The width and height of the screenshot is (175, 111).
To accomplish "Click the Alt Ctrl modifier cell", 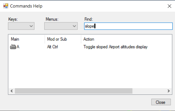I will (53, 47).
